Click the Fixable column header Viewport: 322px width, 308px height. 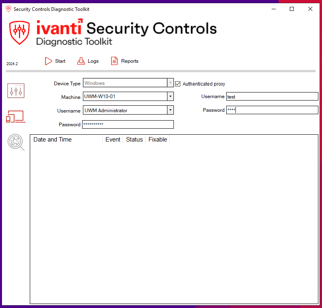[157, 140]
